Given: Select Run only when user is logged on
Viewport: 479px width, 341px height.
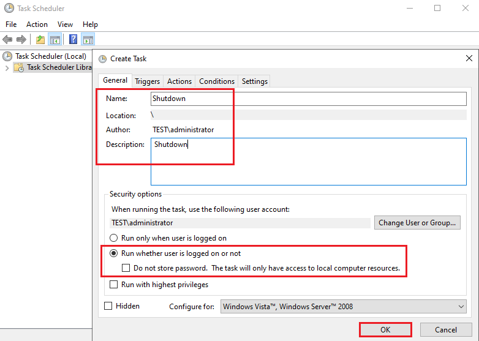Looking at the screenshot, I should pyautogui.click(x=113, y=238).
